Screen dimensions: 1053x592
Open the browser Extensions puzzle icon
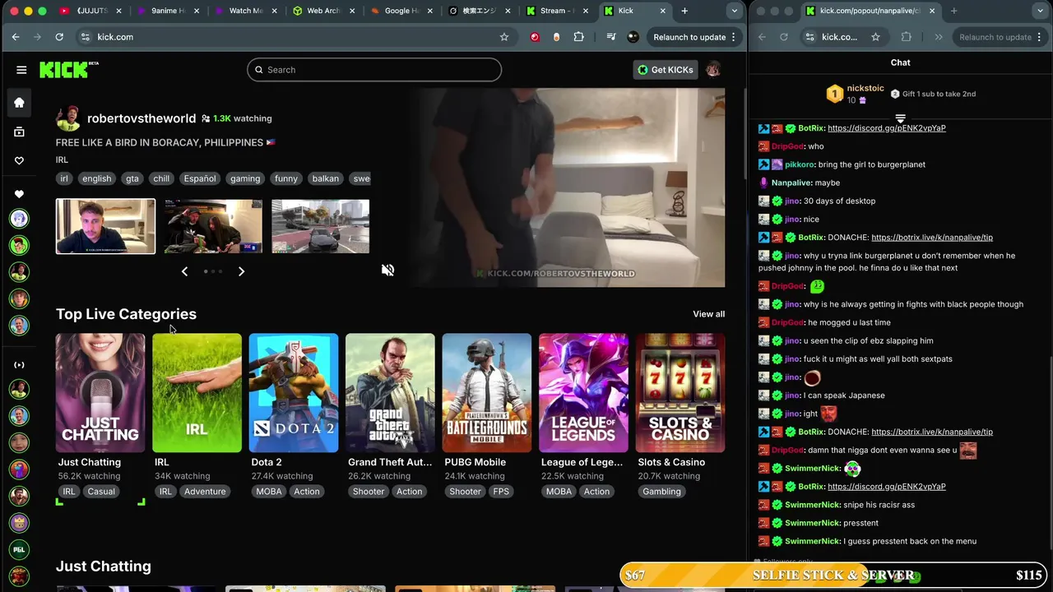click(579, 37)
